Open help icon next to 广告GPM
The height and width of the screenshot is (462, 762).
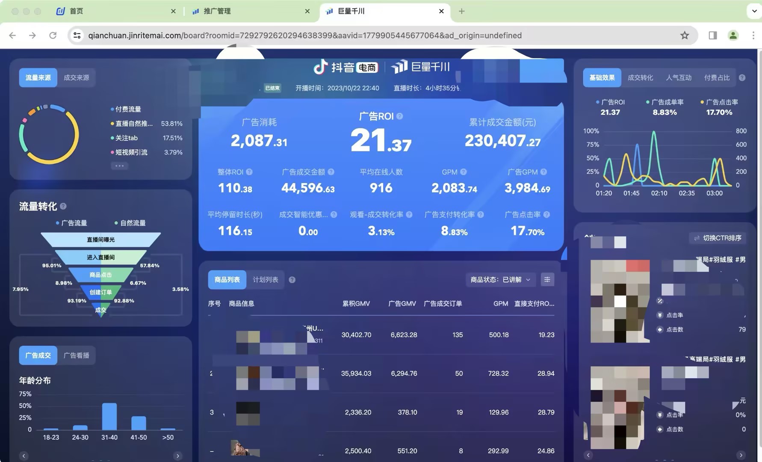pos(543,172)
